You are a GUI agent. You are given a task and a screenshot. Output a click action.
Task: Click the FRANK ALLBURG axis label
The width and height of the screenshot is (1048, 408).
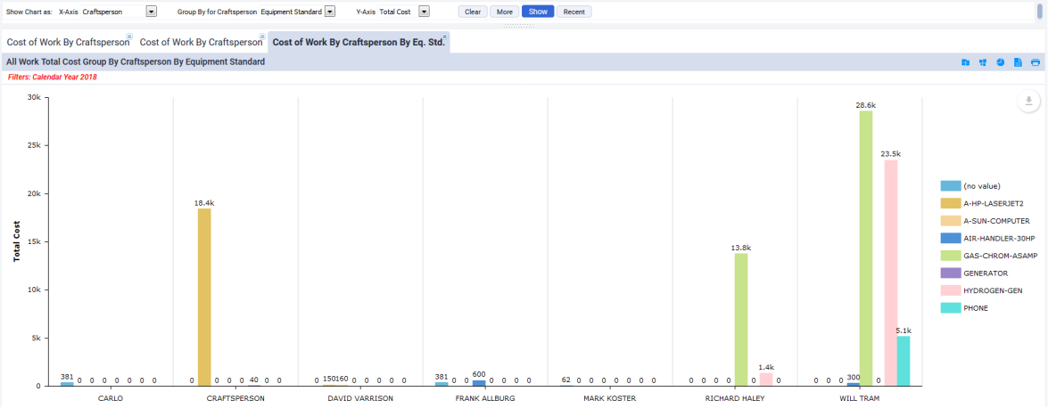(485, 399)
